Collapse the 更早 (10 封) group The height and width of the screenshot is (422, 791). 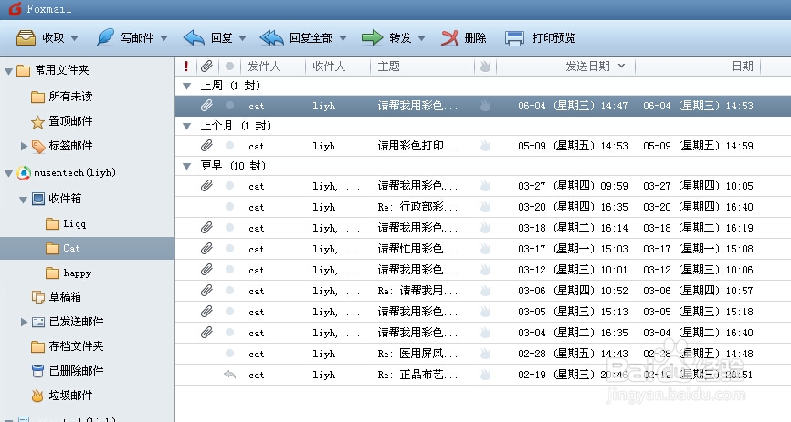[186, 166]
